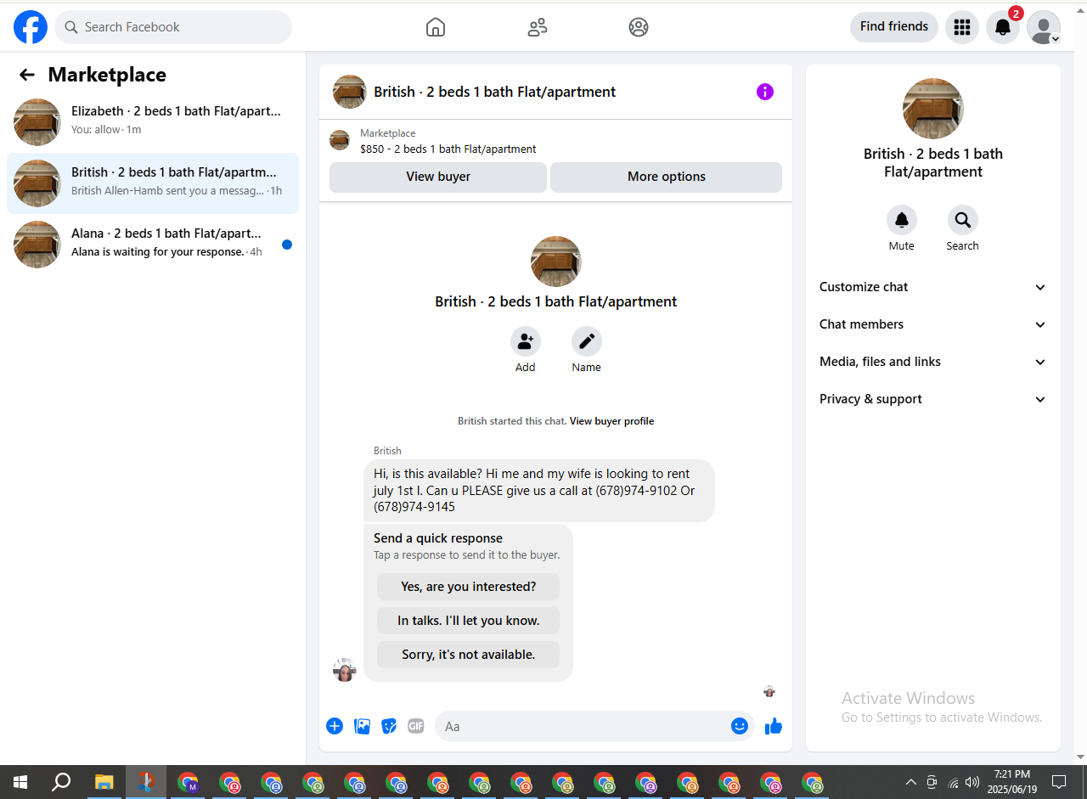
Task: Click the Mute bell icon
Action: click(x=902, y=220)
